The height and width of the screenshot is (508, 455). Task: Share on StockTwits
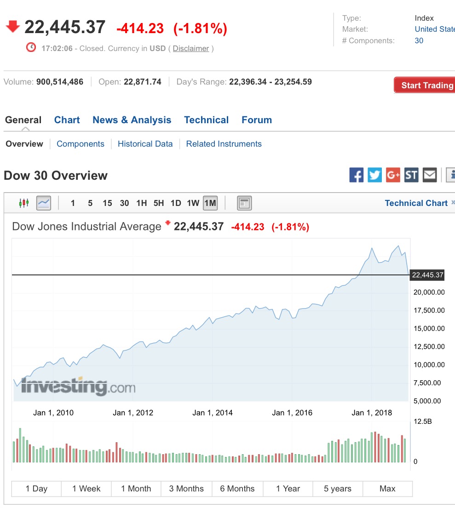(411, 175)
